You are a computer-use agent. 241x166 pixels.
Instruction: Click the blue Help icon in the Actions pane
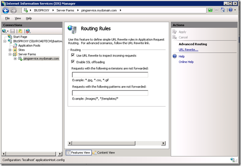click(175, 56)
